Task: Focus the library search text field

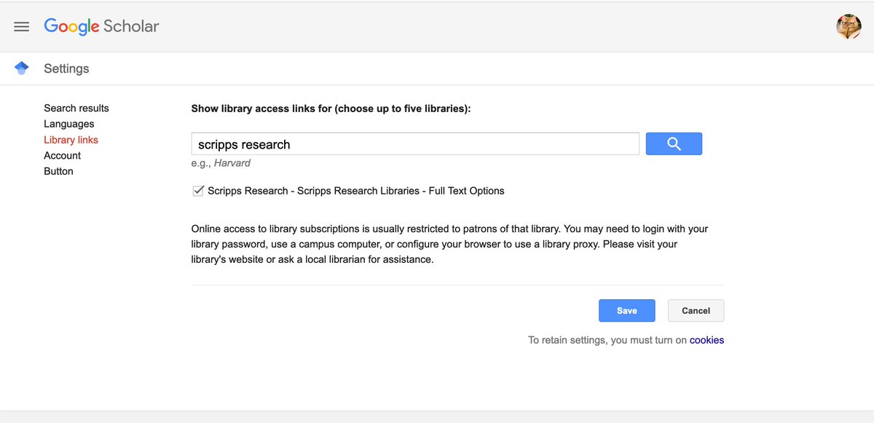Action: coord(415,144)
